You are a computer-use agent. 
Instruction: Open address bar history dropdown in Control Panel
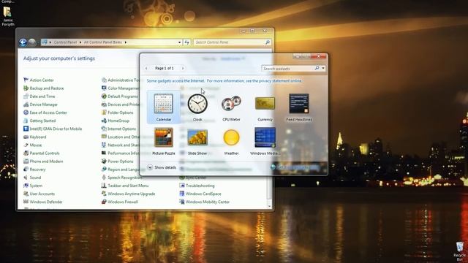point(179,42)
